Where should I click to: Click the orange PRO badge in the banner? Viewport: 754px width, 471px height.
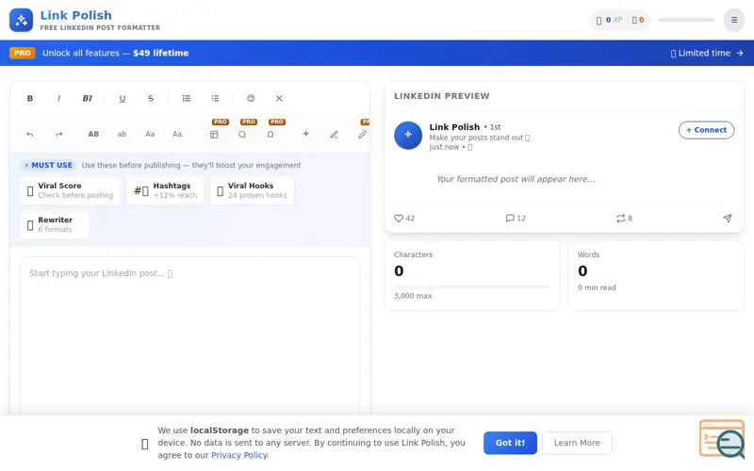pos(22,53)
